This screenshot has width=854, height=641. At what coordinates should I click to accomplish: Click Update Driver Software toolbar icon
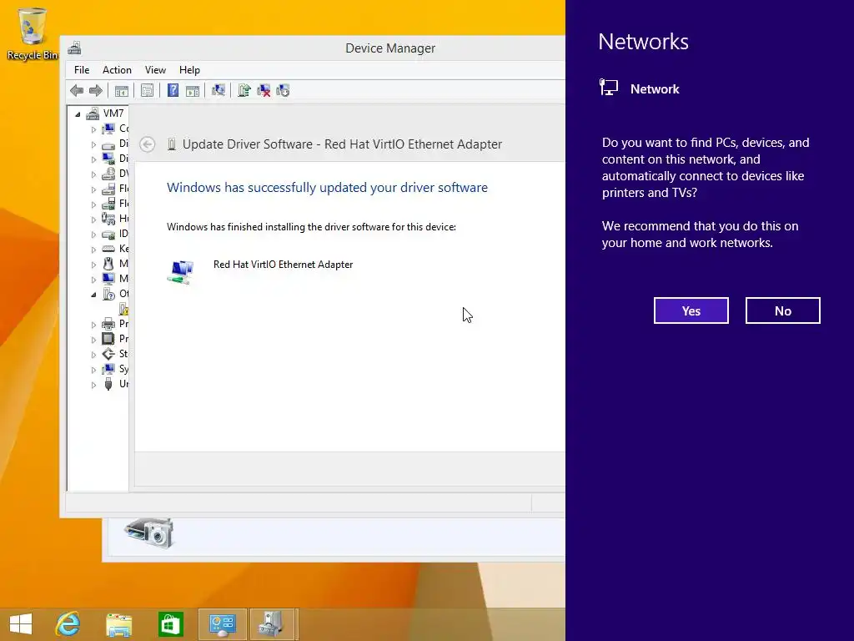point(244,90)
